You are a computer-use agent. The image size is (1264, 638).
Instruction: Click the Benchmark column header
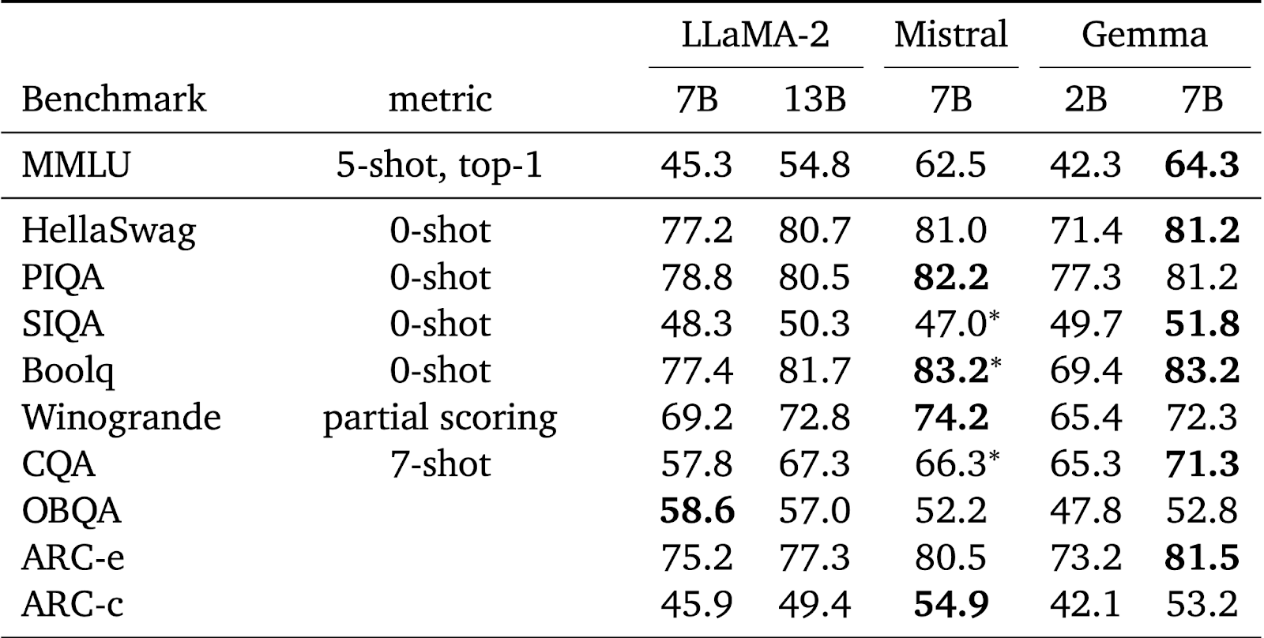pyautogui.click(x=114, y=100)
